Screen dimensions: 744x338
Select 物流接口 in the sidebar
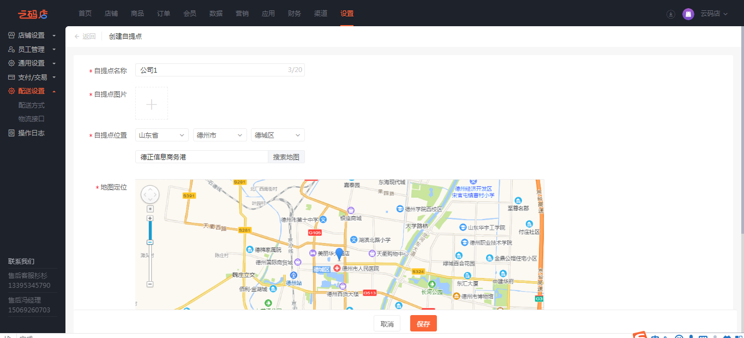tap(31, 118)
